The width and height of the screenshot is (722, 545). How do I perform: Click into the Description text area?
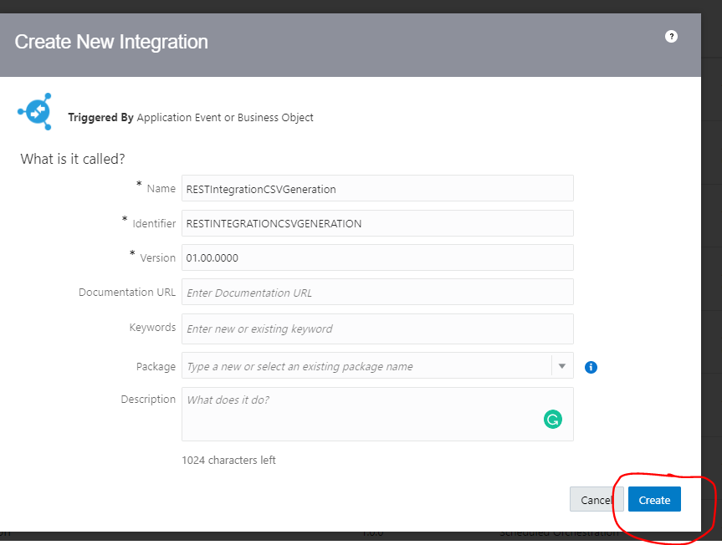[x=377, y=414]
